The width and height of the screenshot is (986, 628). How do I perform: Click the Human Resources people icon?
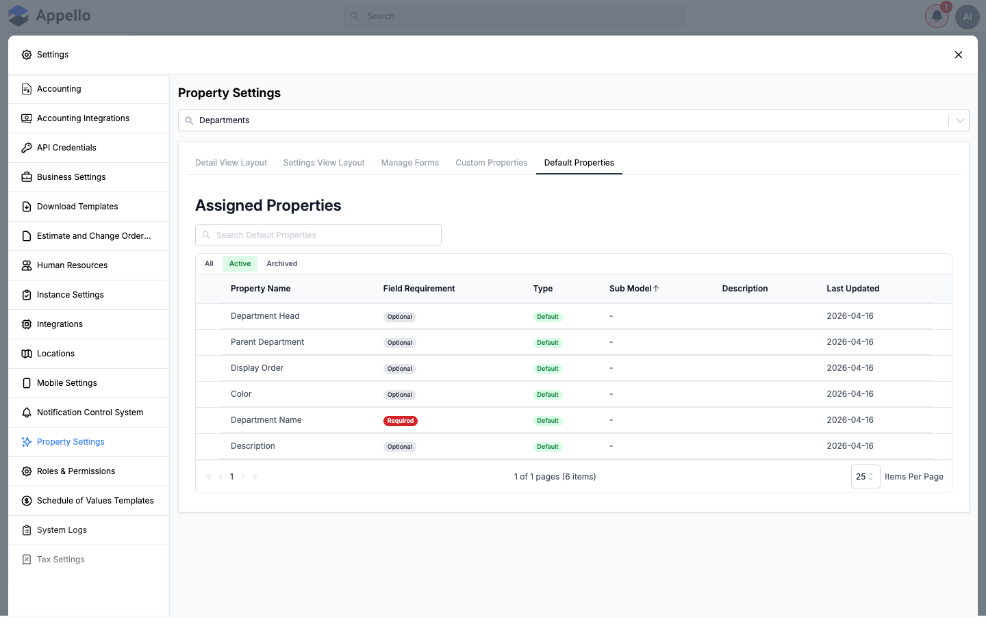(x=27, y=265)
